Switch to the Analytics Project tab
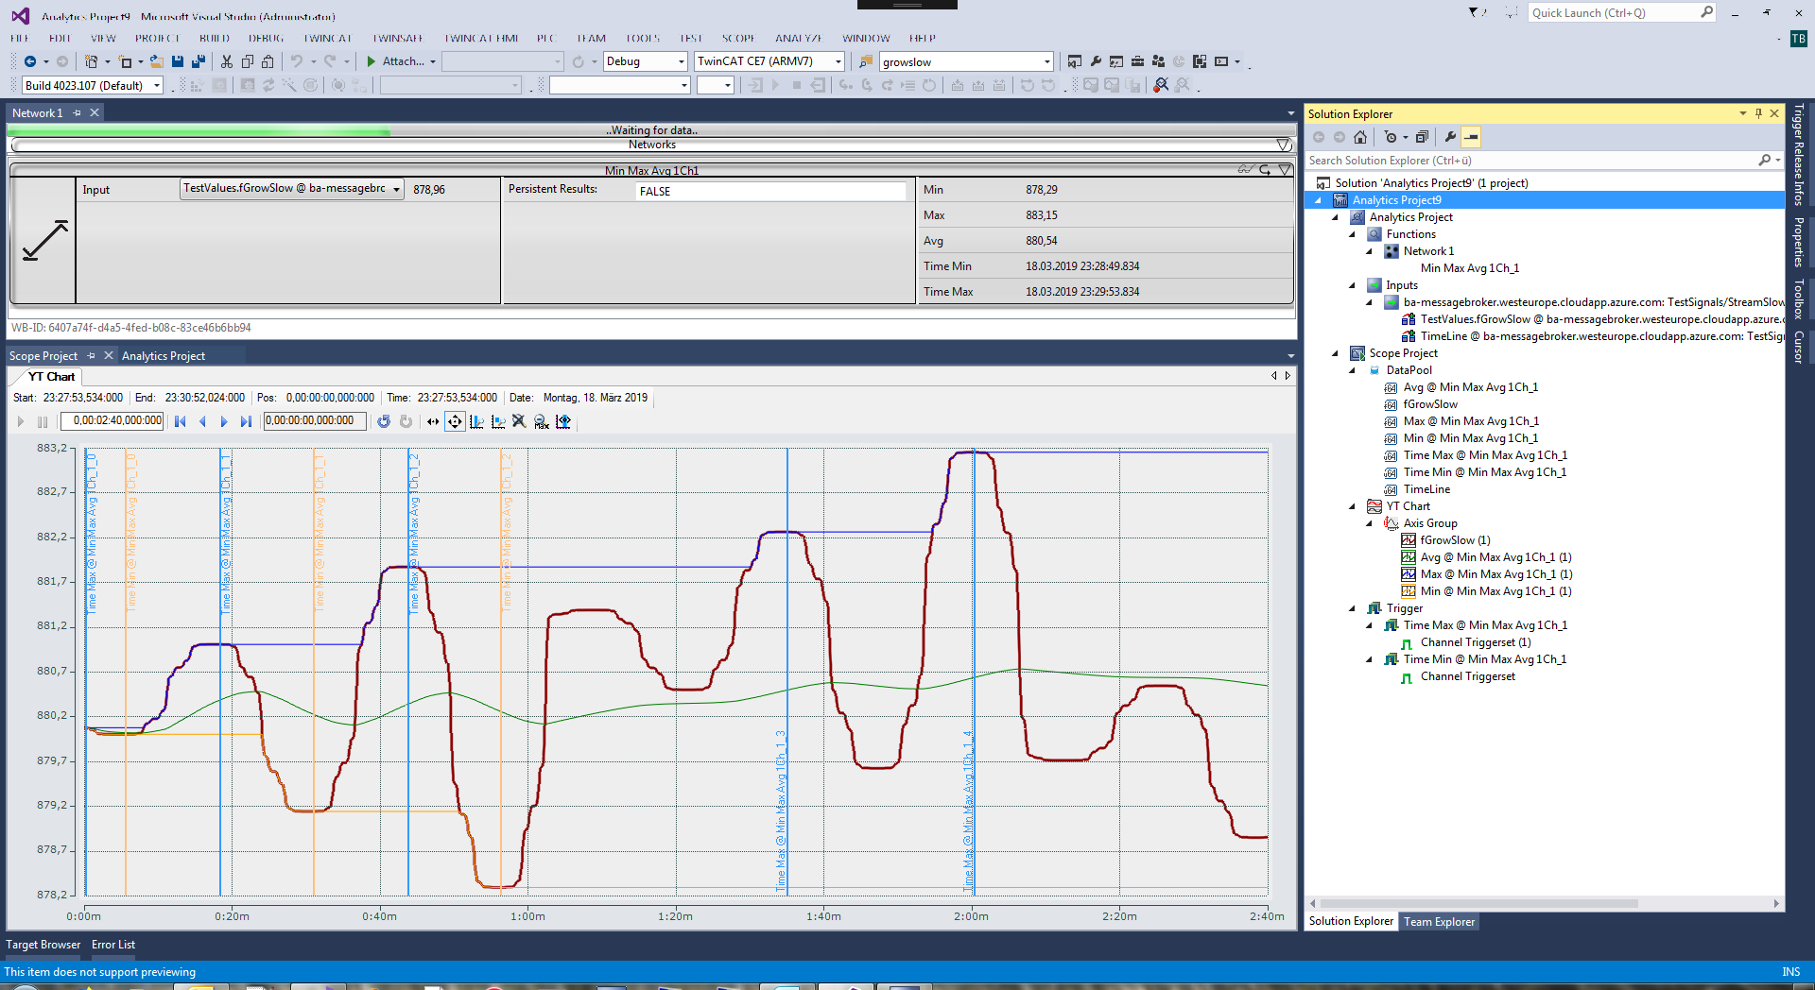 164,356
